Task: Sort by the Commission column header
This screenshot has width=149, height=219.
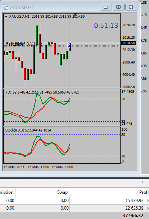Action: [x=7, y=192]
